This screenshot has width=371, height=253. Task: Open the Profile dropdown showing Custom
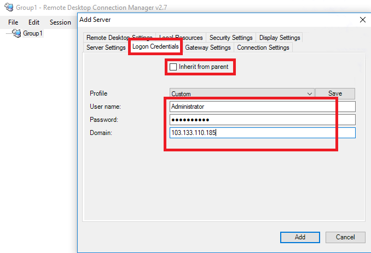click(x=242, y=94)
